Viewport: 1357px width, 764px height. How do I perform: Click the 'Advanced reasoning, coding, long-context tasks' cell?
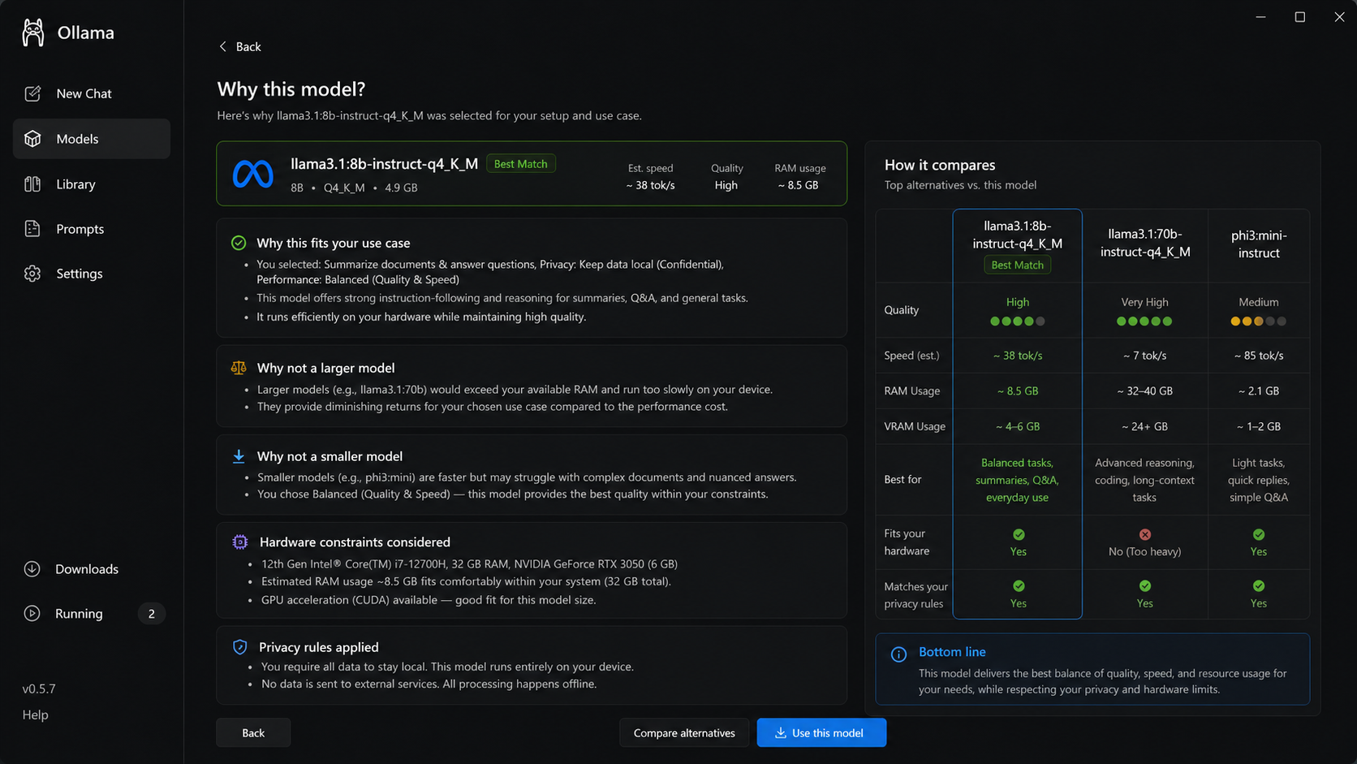click(1145, 480)
